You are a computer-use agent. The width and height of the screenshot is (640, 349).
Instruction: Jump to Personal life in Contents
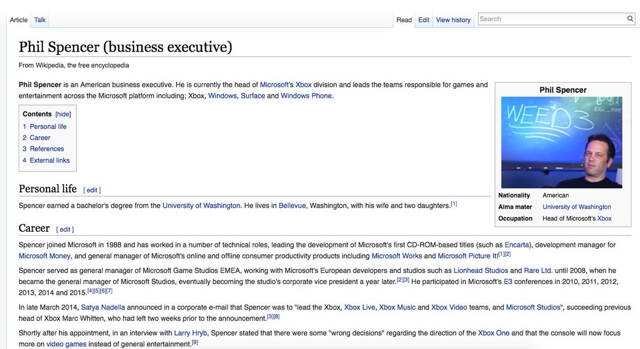[45, 126]
